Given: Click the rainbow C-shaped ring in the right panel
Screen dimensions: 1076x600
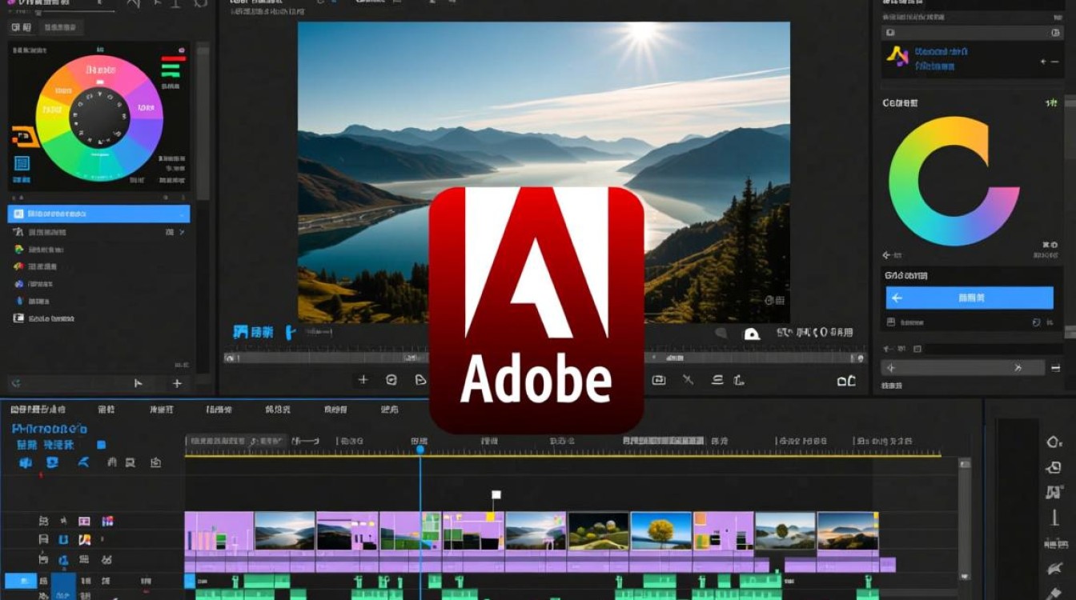Looking at the screenshot, I should pyautogui.click(x=954, y=182).
